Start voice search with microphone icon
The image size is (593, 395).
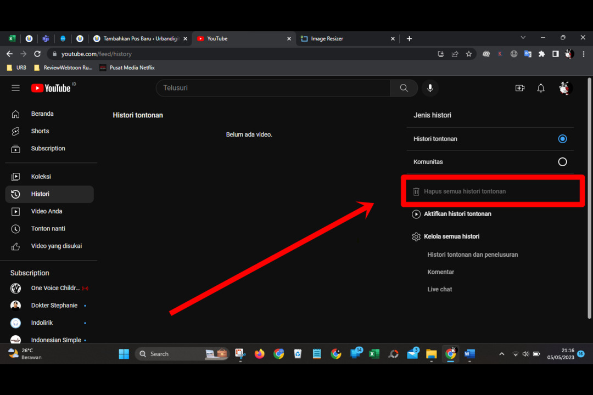[430, 88]
